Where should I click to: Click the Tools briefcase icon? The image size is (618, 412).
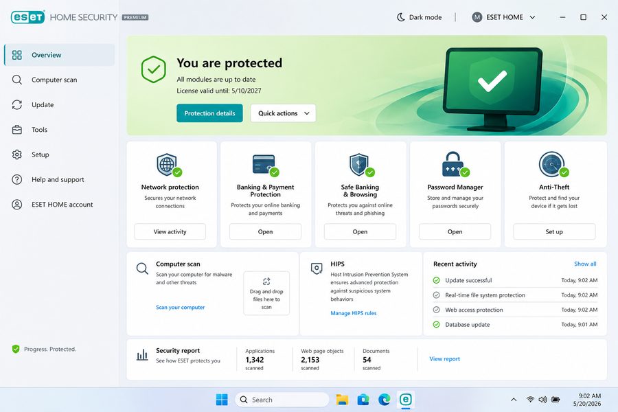pyautogui.click(x=17, y=129)
